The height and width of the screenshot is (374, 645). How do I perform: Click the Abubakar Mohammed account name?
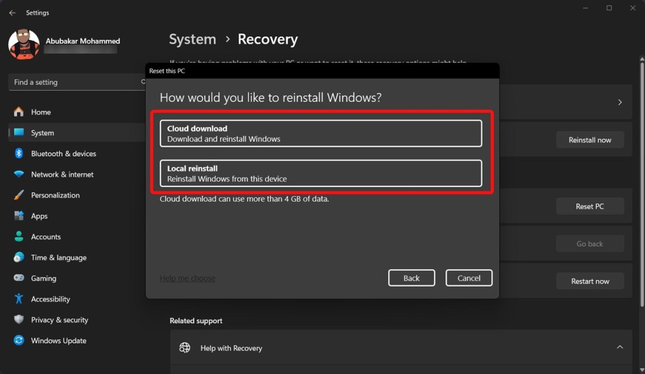pos(83,41)
